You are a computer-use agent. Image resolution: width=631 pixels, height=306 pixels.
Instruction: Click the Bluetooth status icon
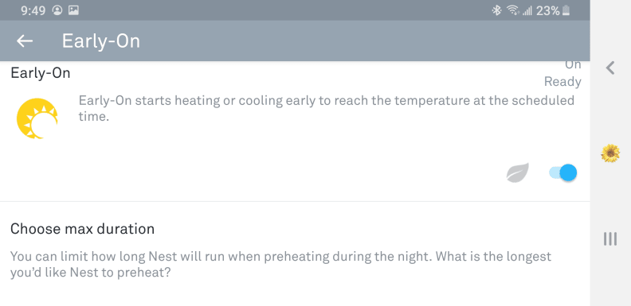(x=497, y=11)
